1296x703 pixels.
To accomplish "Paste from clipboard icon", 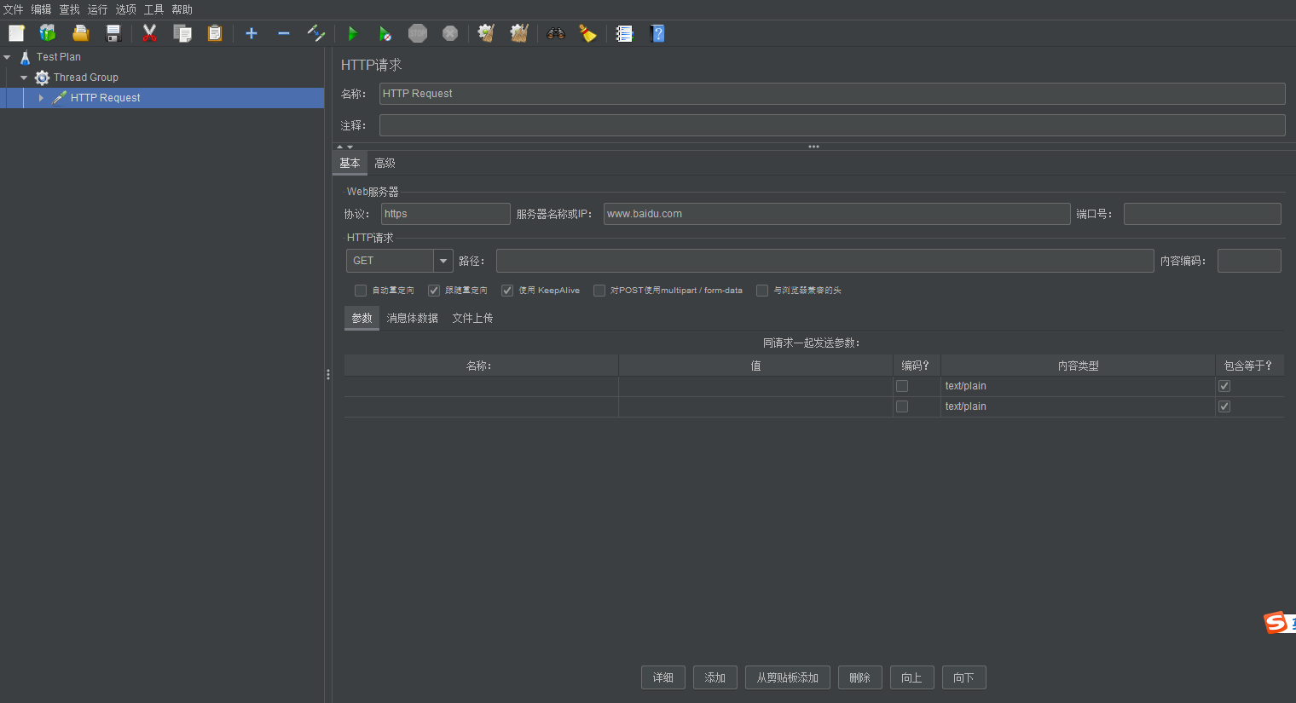I will click(215, 33).
